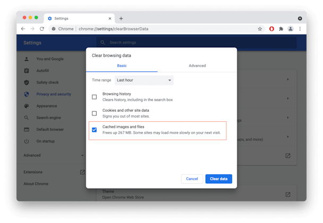Click the back navigation arrow

point(23,29)
